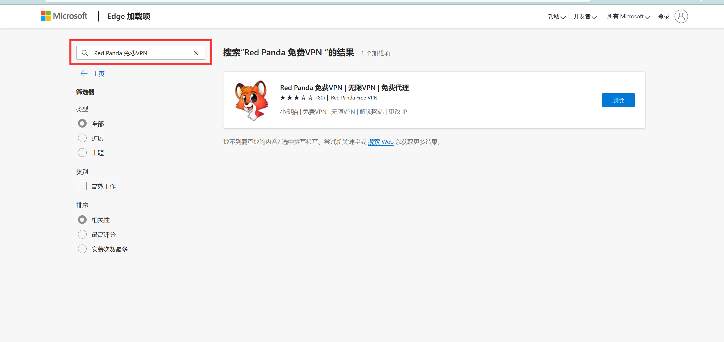Open the 搜索 Web link
Image resolution: width=724 pixels, height=342 pixels.
point(380,142)
